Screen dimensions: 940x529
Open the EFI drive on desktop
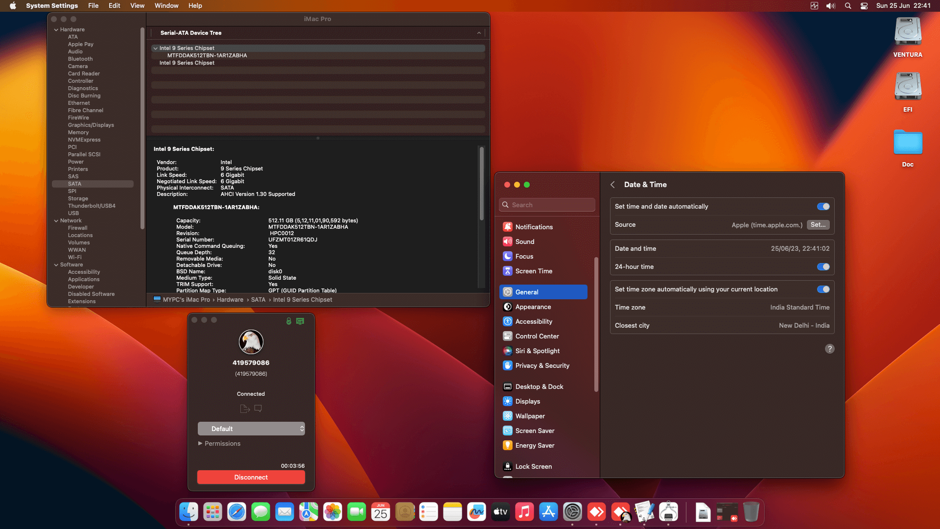(908, 93)
